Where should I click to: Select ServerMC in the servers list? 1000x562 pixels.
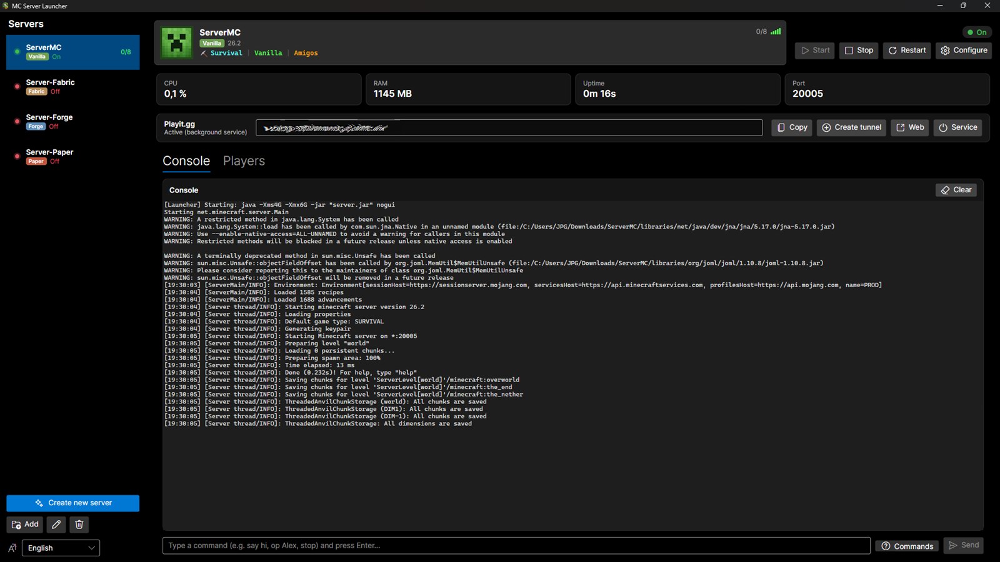(x=73, y=52)
